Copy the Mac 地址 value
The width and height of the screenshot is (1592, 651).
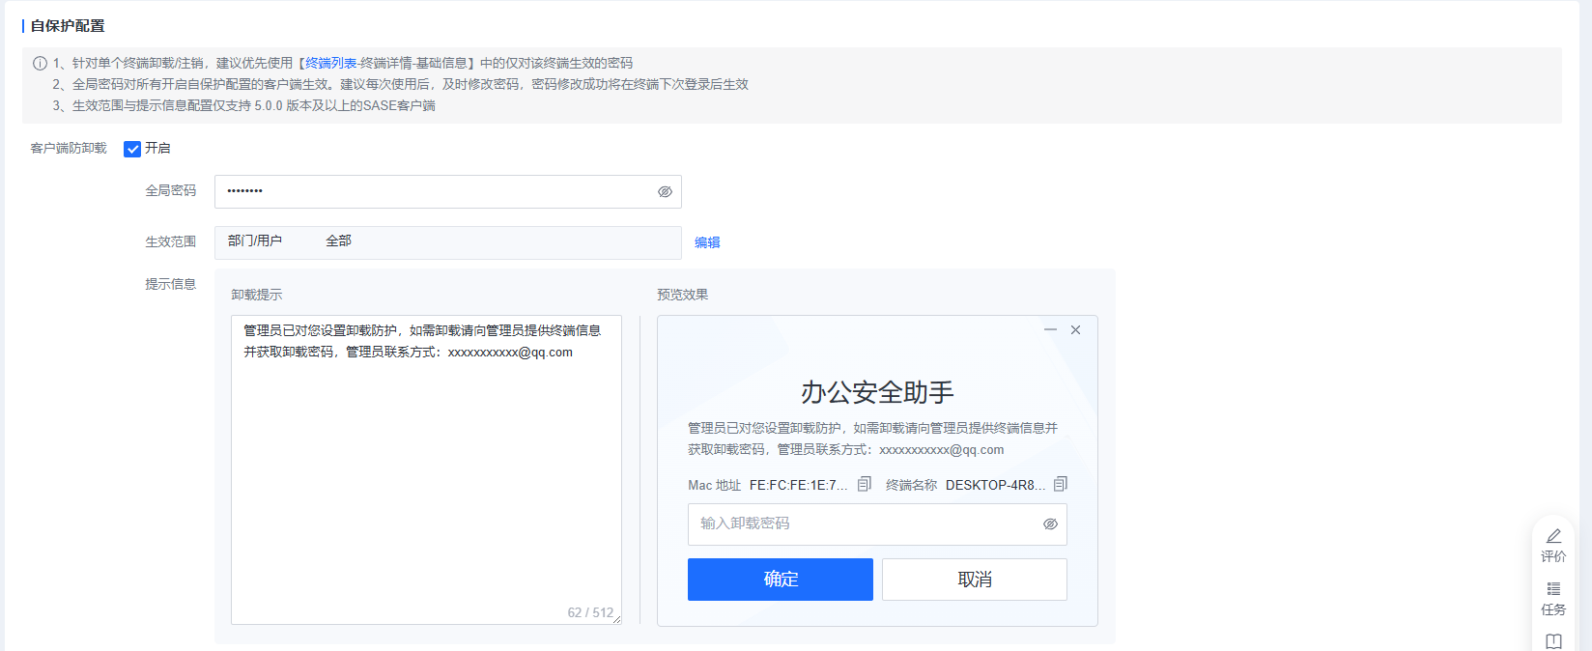[x=865, y=484]
